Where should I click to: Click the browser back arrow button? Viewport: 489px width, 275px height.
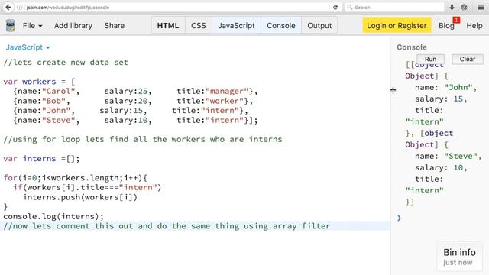point(8,7)
